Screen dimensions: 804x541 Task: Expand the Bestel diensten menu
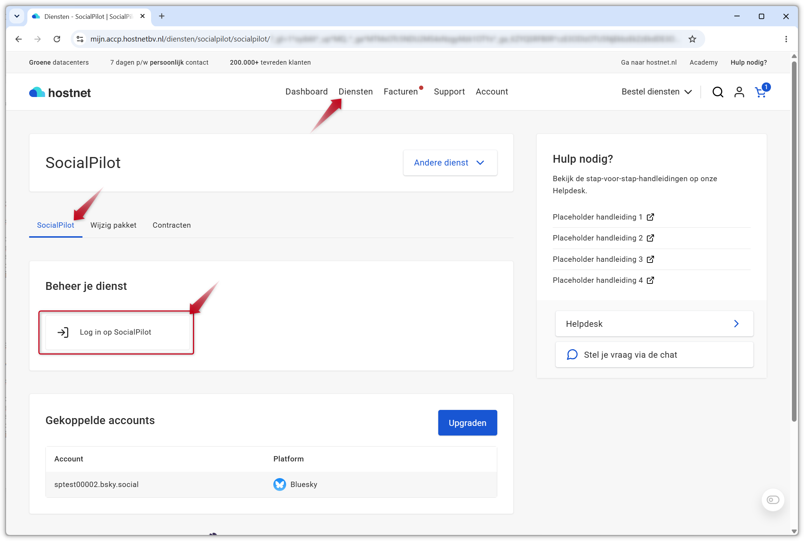[656, 92]
